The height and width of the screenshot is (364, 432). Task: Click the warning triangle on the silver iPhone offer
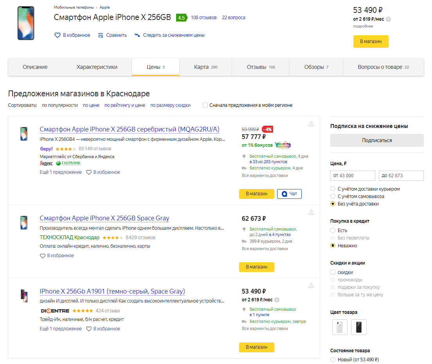[311, 124]
